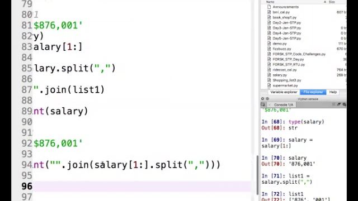Click console input 'In [68]: type(salary)'
358x201 pixels.
(293, 122)
